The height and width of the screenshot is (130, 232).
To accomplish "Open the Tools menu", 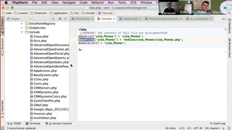I will pyautogui.click(x=122, y=3).
